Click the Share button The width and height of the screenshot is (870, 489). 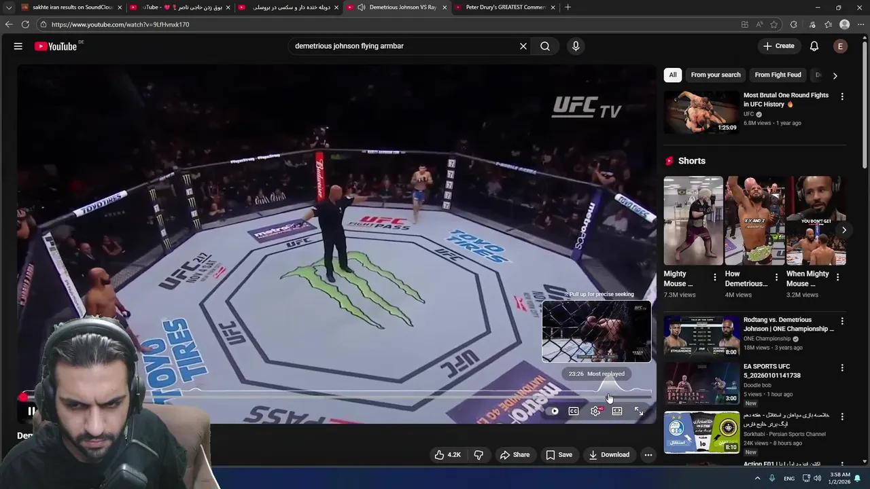coord(515,455)
